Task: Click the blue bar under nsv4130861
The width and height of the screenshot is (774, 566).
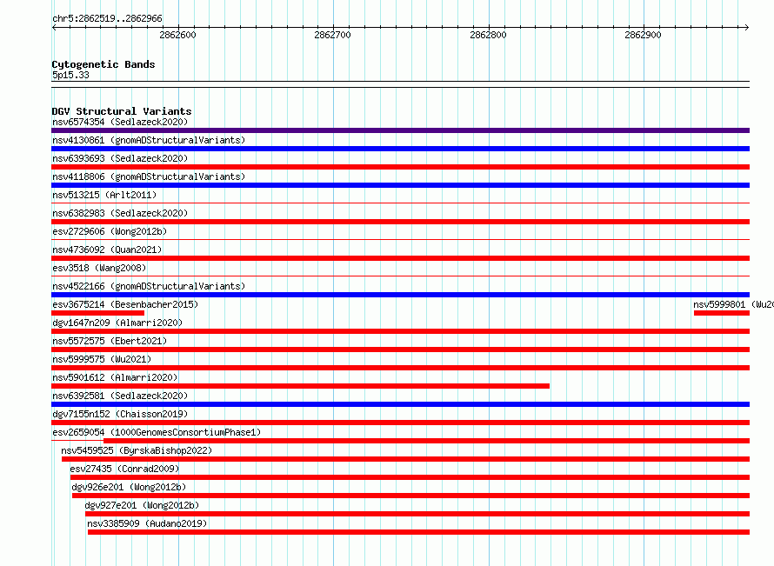Action: tap(400, 149)
